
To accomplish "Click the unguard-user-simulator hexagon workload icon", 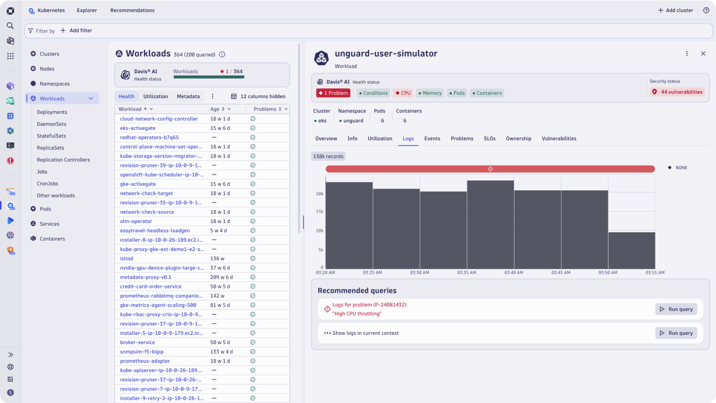I will pos(321,57).
